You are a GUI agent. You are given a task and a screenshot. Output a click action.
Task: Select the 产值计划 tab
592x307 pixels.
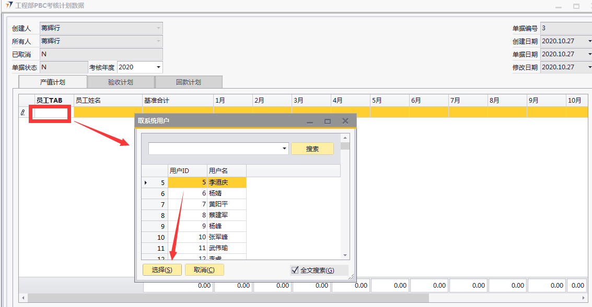(x=53, y=82)
